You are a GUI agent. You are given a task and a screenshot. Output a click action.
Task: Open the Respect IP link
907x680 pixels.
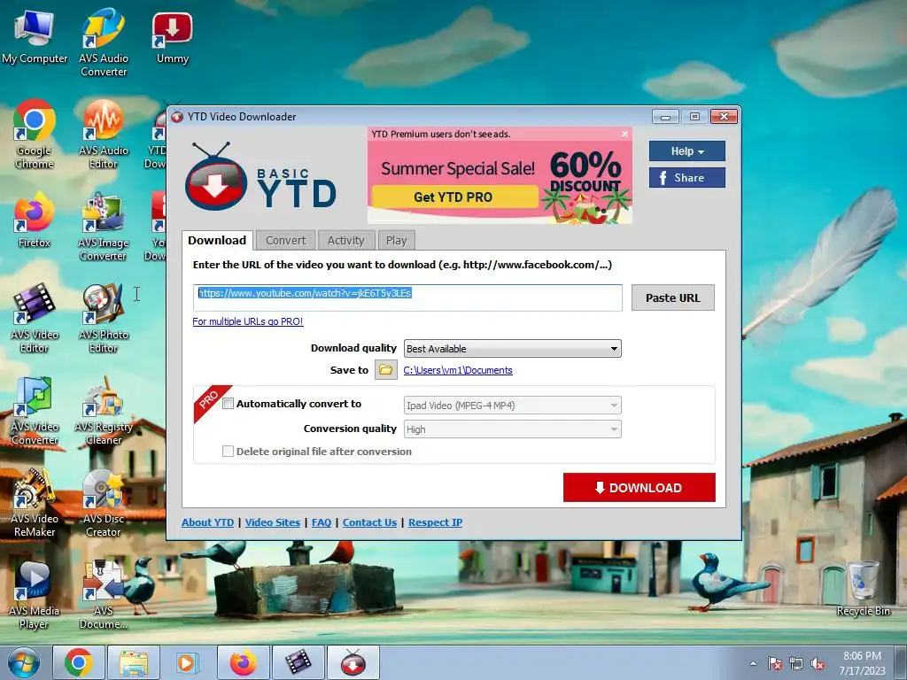(436, 522)
